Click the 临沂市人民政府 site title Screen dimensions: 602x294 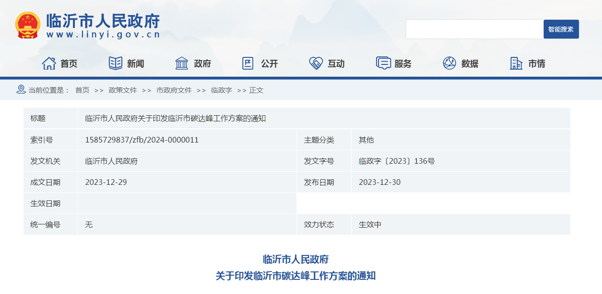(x=103, y=21)
